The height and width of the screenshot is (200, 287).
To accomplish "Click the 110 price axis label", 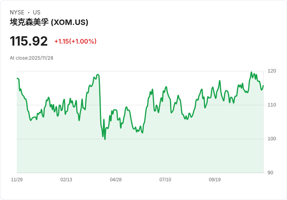I will (x=272, y=104).
